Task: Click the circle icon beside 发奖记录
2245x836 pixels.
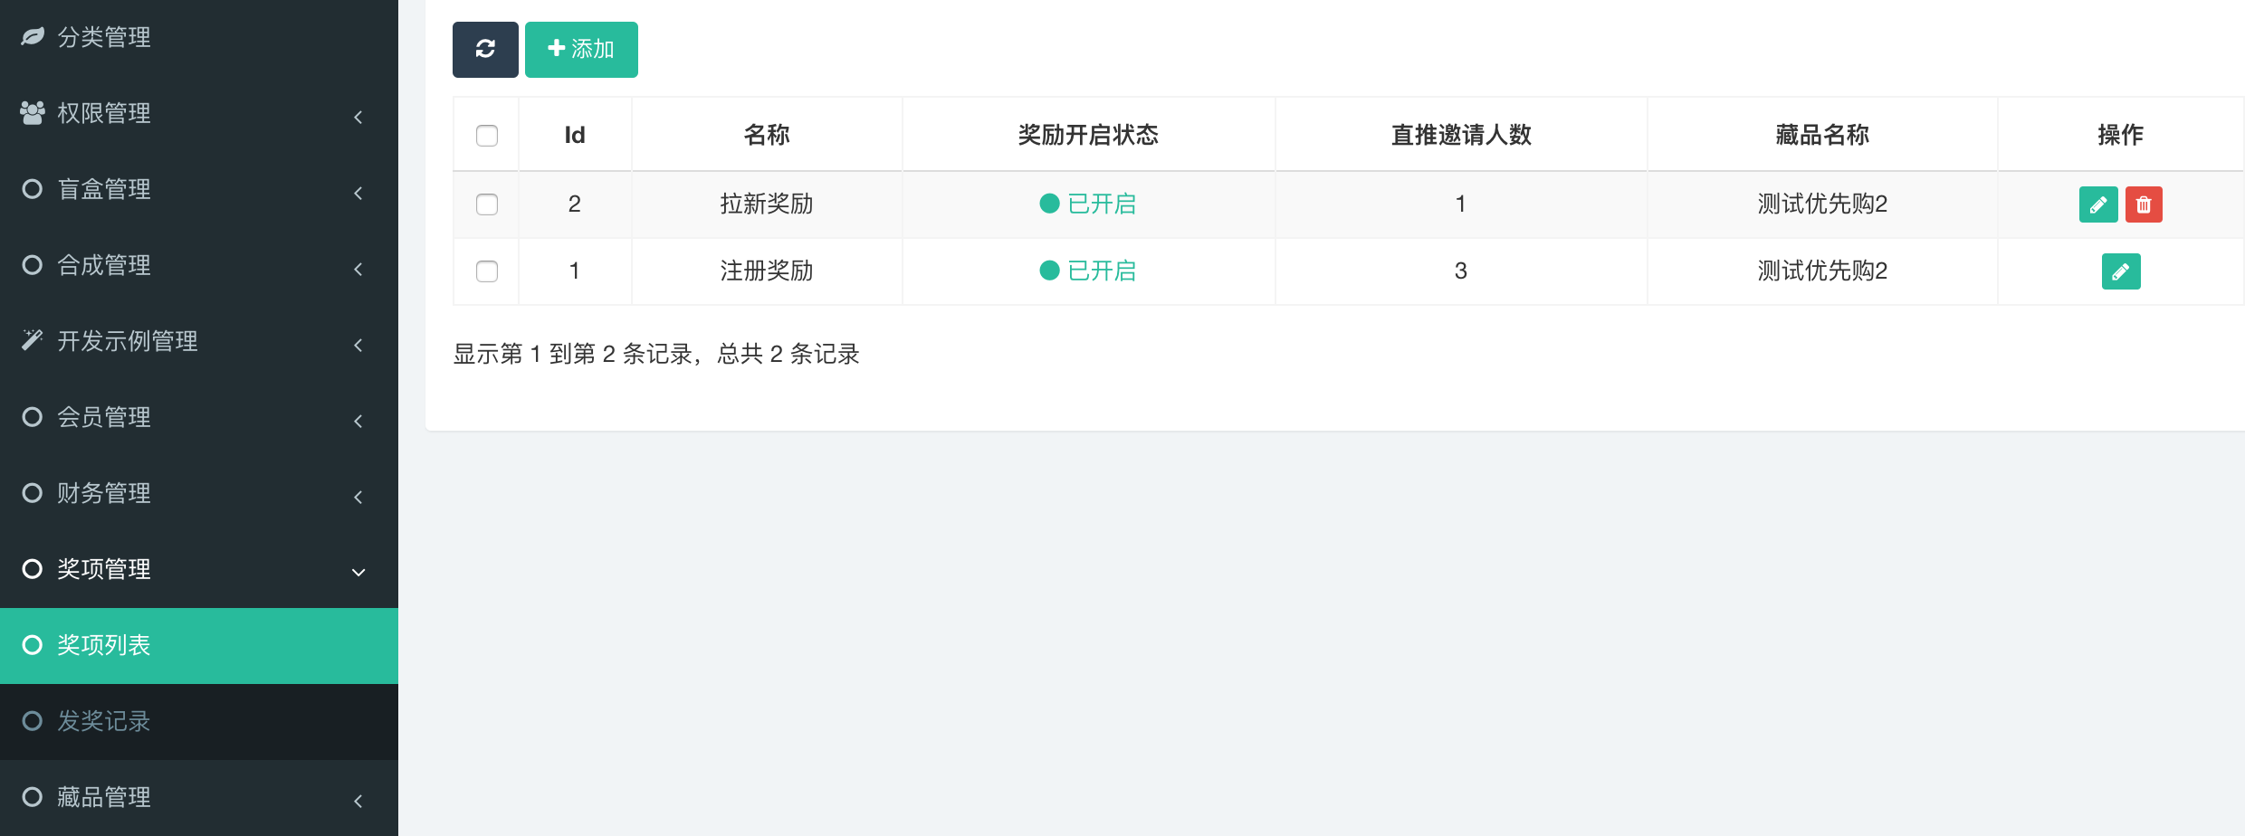Action: pyautogui.click(x=33, y=721)
